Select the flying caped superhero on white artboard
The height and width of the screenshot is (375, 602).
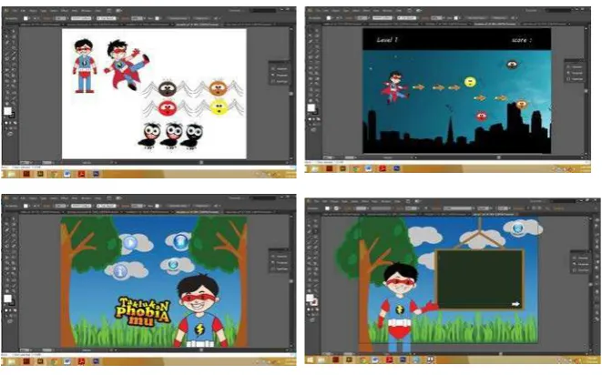[x=127, y=65]
